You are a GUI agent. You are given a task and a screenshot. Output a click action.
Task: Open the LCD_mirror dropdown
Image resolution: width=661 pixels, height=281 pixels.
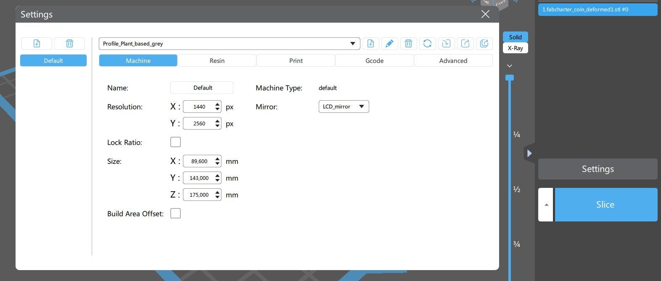click(x=344, y=107)
